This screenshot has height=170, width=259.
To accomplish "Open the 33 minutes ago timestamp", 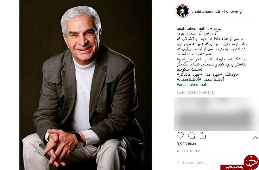I will click(x=188, y=151).
